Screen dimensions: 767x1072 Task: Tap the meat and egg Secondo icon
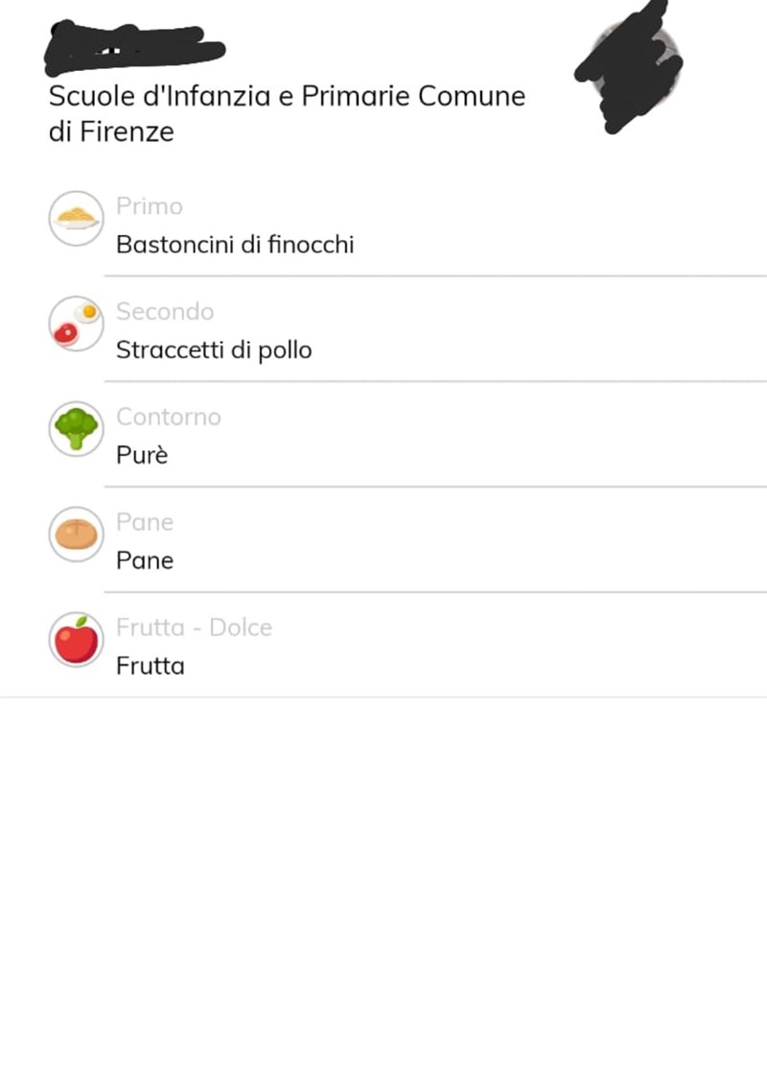[76, 323]
